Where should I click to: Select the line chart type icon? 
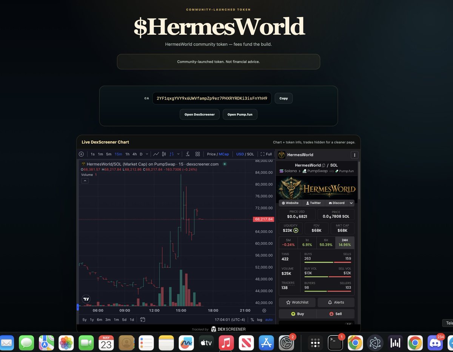[156, 154]
